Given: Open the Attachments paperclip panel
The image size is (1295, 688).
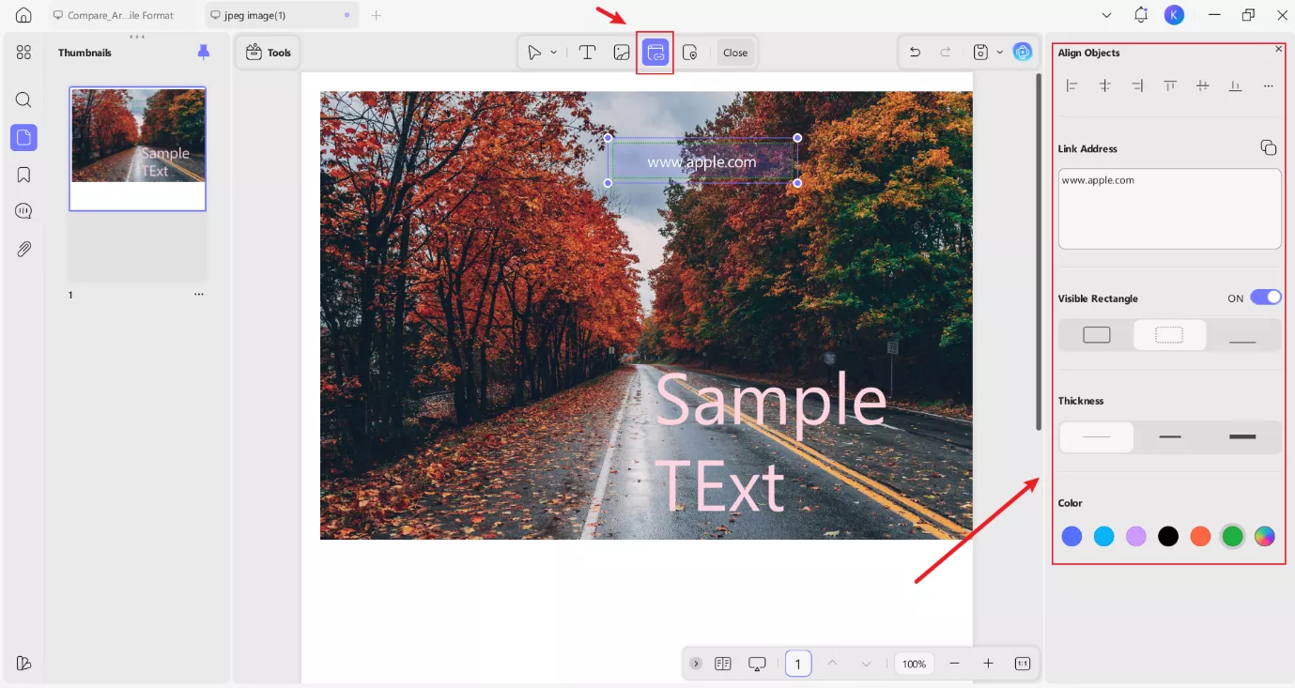Looking at the screenshot, I should (x=24, y=249).
